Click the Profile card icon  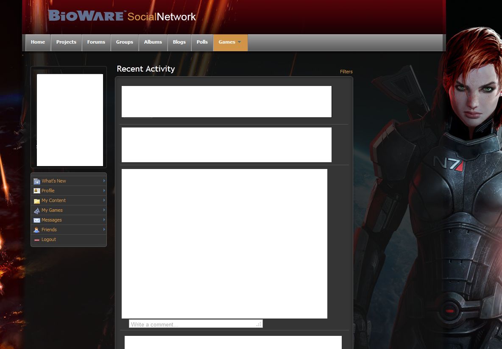(x=37, y=191)
